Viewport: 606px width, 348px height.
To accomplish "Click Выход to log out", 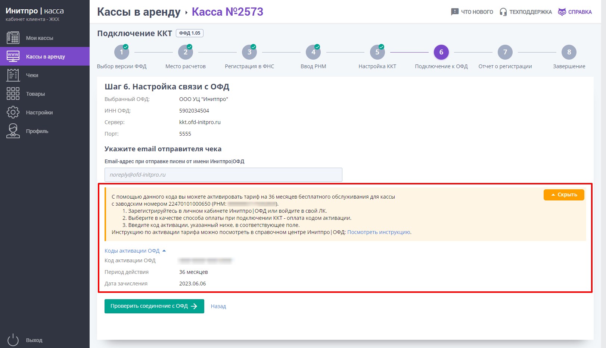I will coord(34,340).
